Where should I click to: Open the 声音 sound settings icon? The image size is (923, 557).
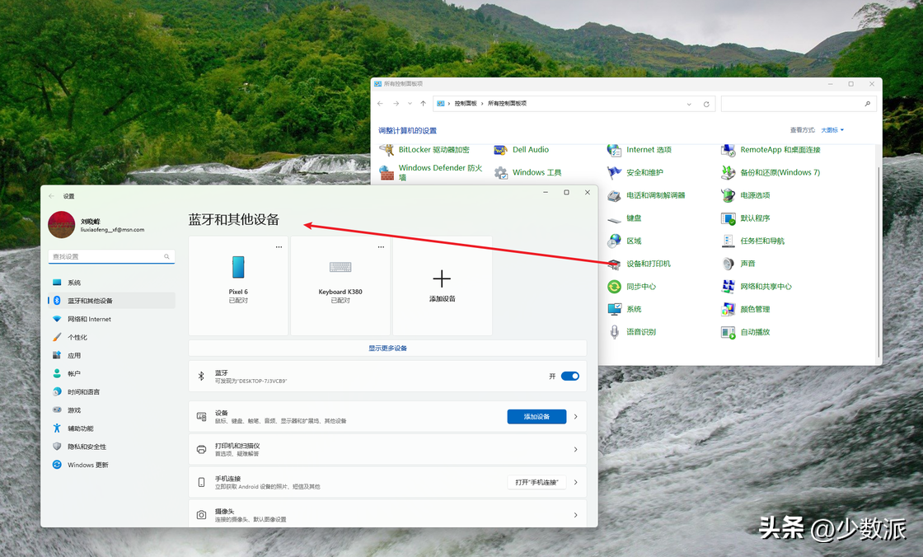tap(747, 264)
